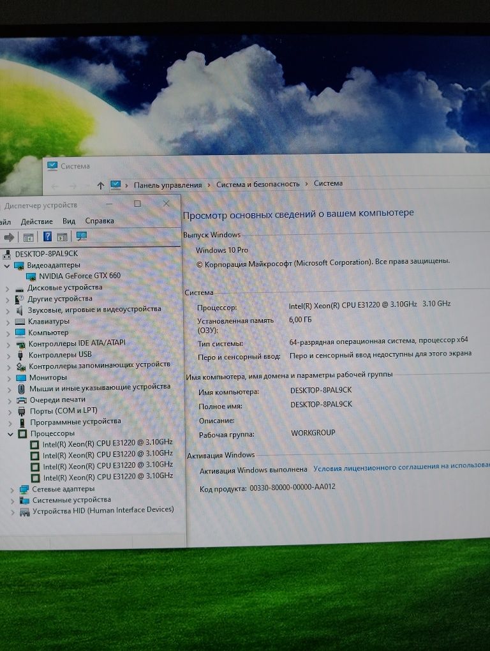Open the license agreement terms link

(401, 467)
